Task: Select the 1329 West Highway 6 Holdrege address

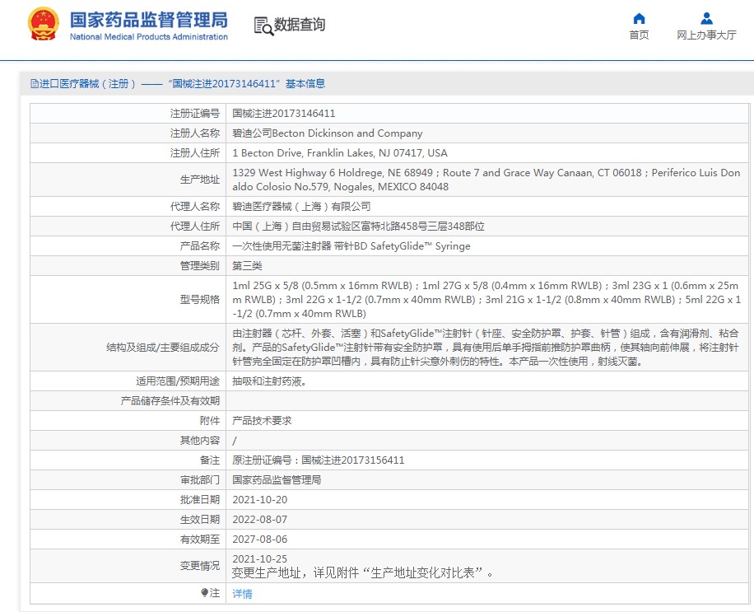Action: click(486, 180)
